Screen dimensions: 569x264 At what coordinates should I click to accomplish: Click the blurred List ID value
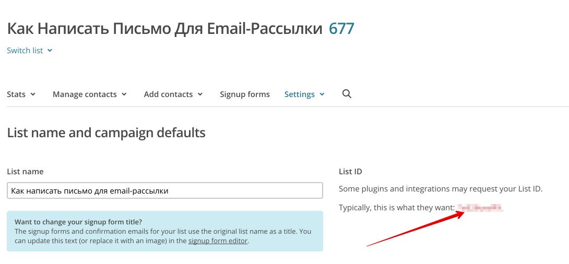coord(480,208)
